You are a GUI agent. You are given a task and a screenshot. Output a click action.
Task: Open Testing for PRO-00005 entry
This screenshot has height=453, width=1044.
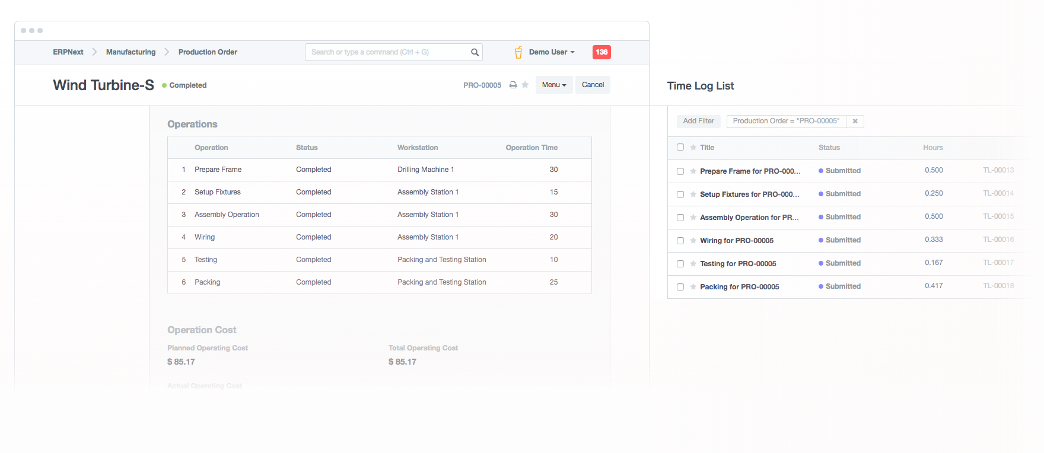click(x=738, y=264)
